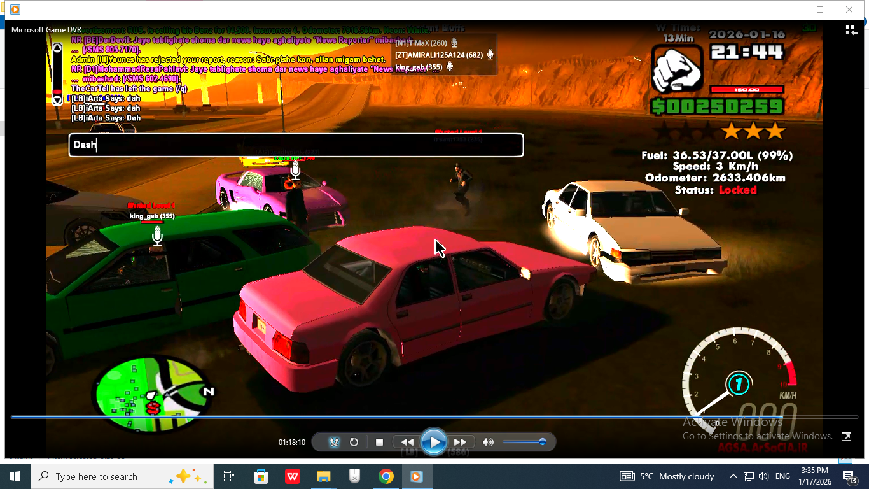Screen dimensions: 869x489
Task: Close the Microsoft Game DVR window
Action: (849, 10)
